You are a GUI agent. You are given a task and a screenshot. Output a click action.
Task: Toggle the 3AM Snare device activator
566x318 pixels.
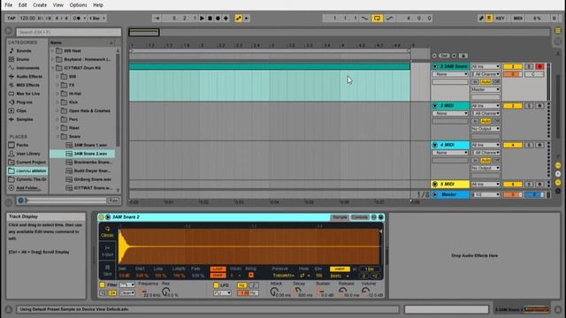[x=102, y=217]
